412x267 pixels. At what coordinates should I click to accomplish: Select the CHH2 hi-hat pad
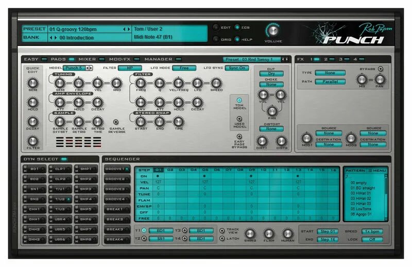[x=35, y=229]
